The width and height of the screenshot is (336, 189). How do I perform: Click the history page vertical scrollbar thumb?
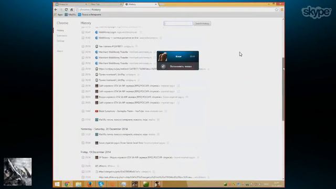click(x=283, y=89)
